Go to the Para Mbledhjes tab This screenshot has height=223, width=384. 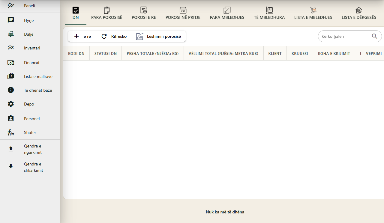(x=227, y=13)
